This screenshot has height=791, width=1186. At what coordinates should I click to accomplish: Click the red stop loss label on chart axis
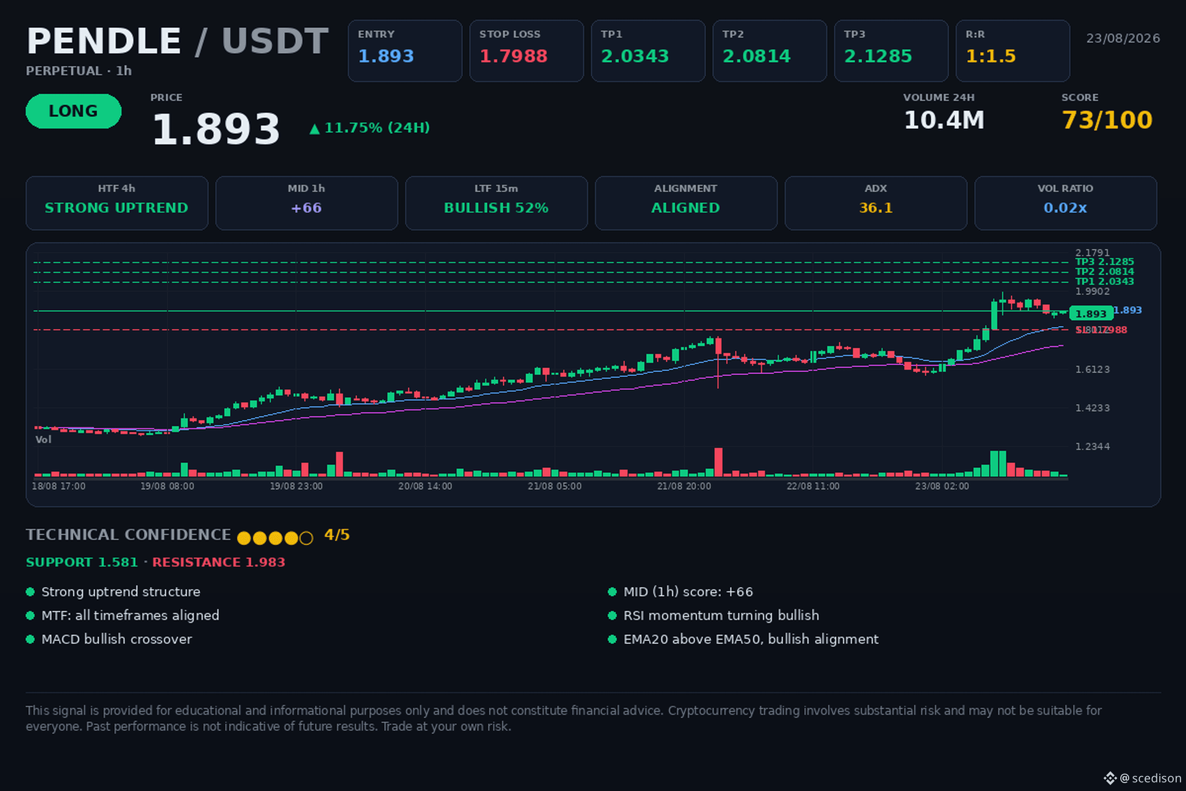tap(1101, 330)
